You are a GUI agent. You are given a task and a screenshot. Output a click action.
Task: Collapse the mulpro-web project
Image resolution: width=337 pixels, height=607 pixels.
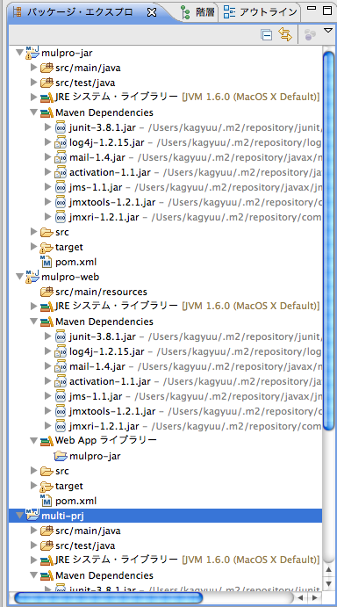coord(19,278)
